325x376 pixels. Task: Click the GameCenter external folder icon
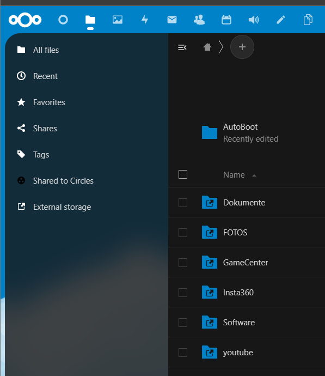(210, 262)
